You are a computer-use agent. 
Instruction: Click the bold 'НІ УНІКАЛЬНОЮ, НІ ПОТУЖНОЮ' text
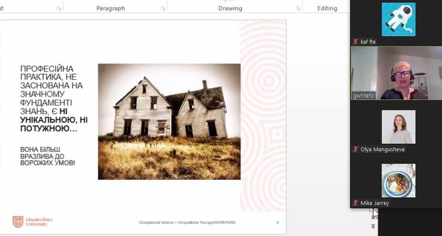tap(53, 124)
